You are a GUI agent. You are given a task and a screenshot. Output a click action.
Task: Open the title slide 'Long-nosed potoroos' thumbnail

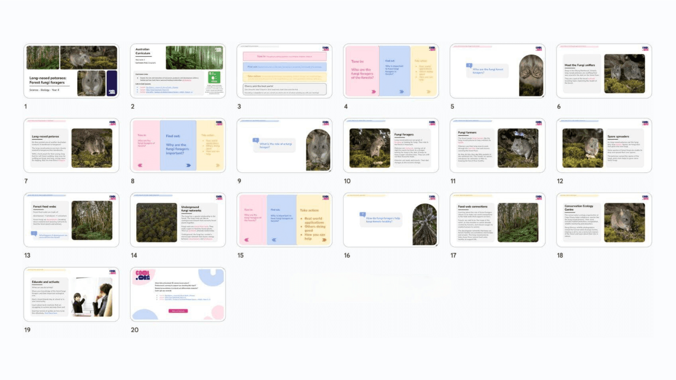pos(71,71)
